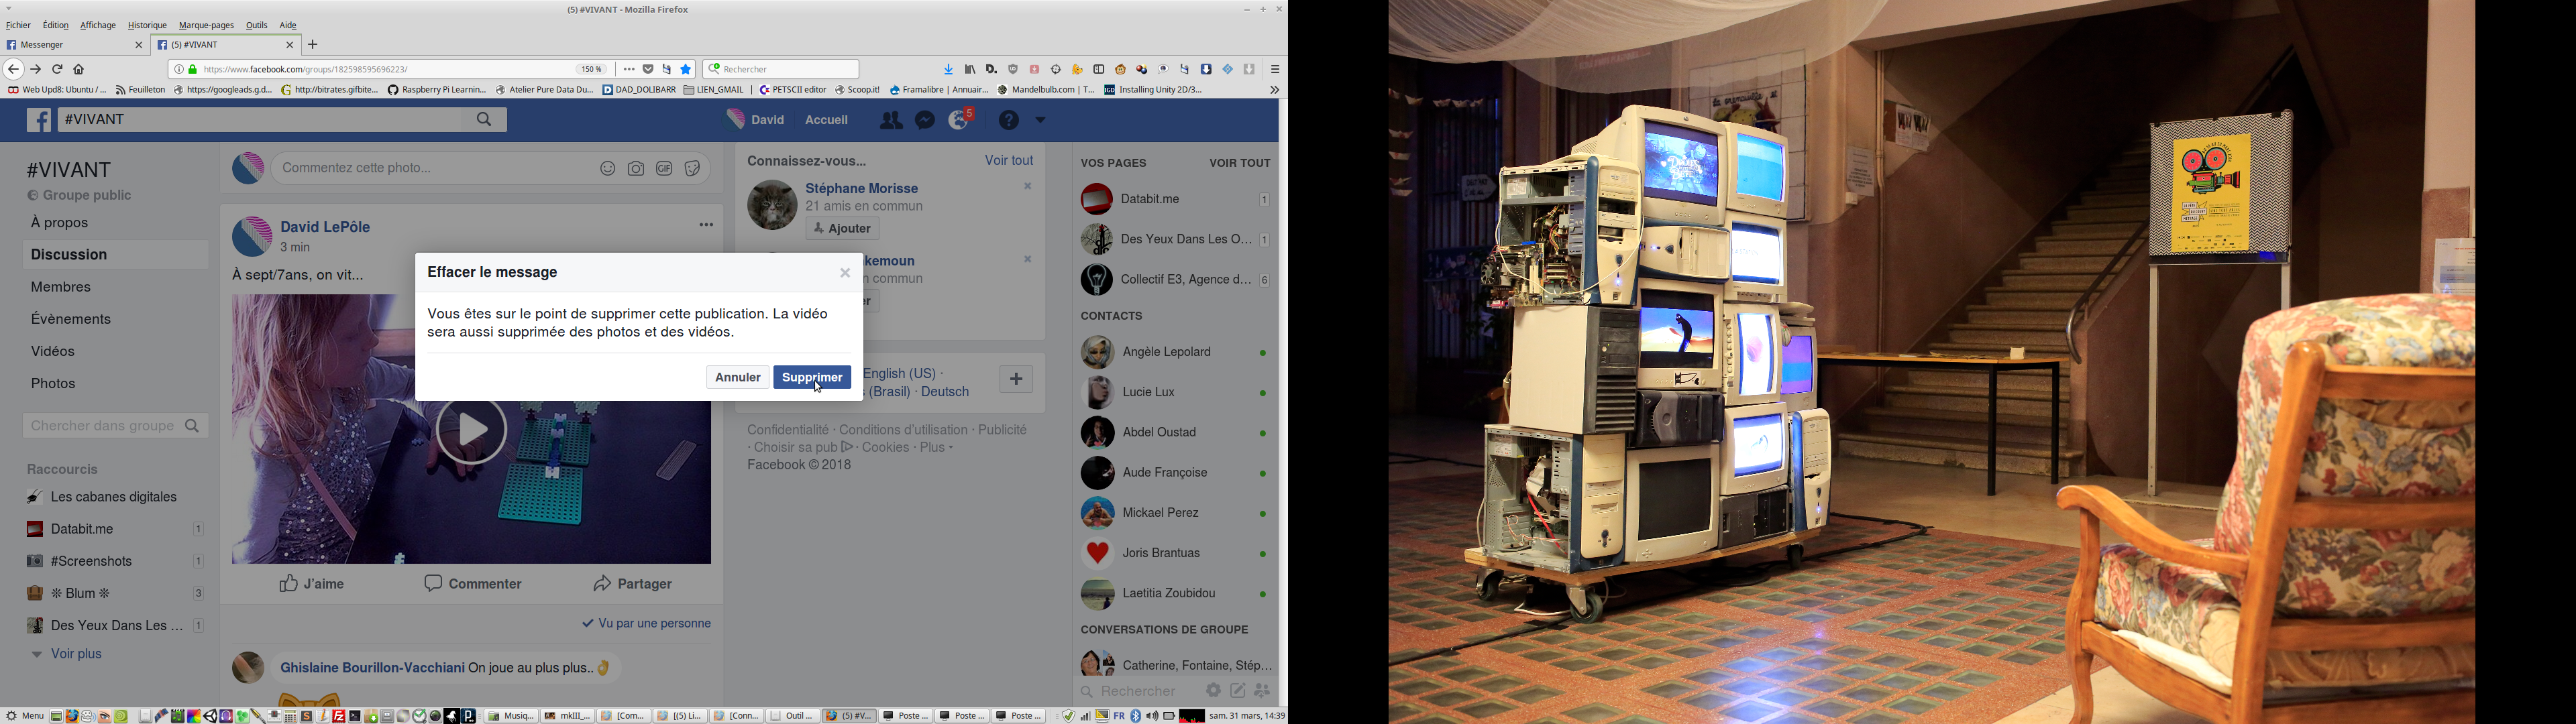Open the notifications globe icon
The image size is (2576, 724).
(959, 120)
